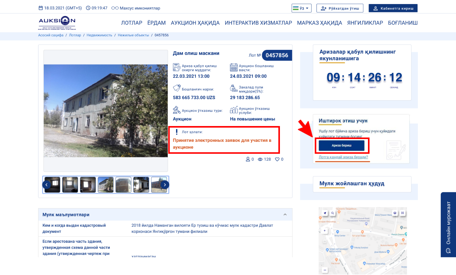
Task: Open the ИНТЕРАКТИВ ХИЗМАТЛАР menu
Action: click(x=258, y=23)
